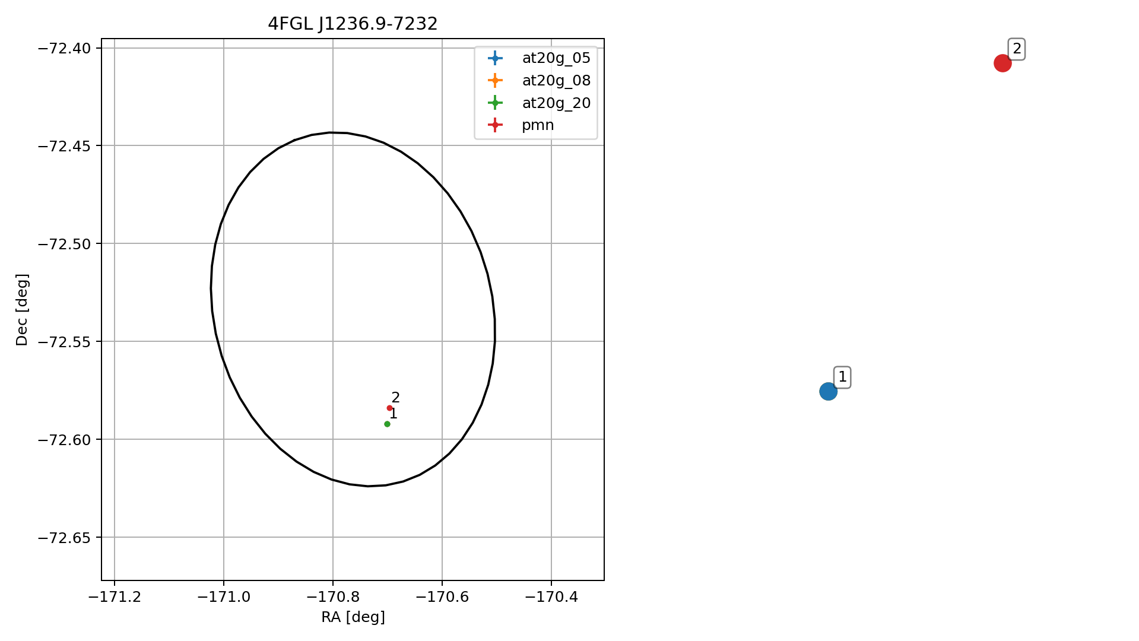Click the −171.0 x-axis tick label
The width and height of the screenshot is (1139, 641).
click(224, 597)
